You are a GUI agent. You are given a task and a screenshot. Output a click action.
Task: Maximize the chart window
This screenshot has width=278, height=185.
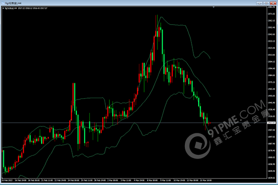tap(266, 3)
